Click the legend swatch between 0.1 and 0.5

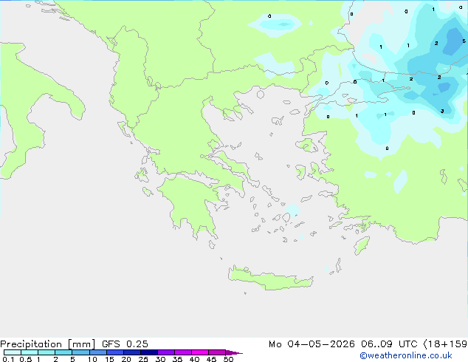click(13, 352)
